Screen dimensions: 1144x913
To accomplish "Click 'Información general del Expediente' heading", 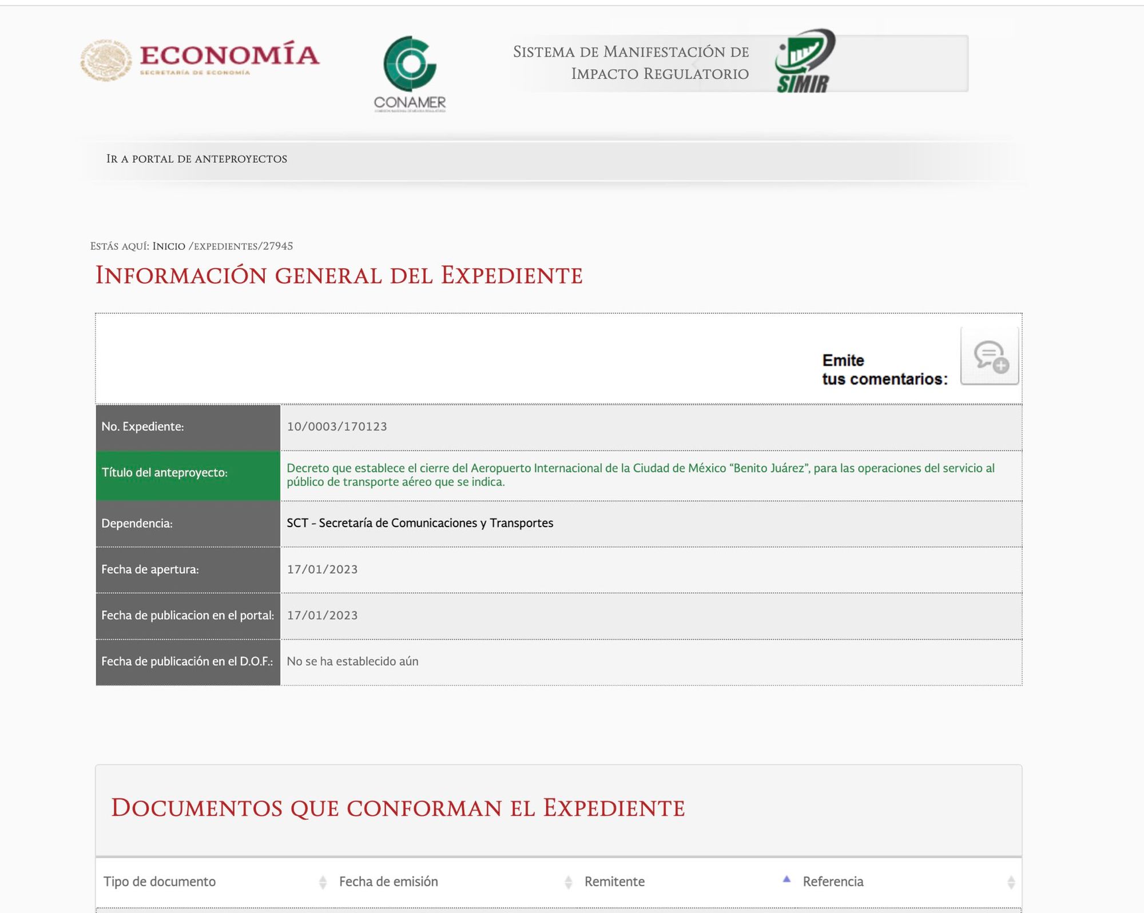I will click(339, 276).
